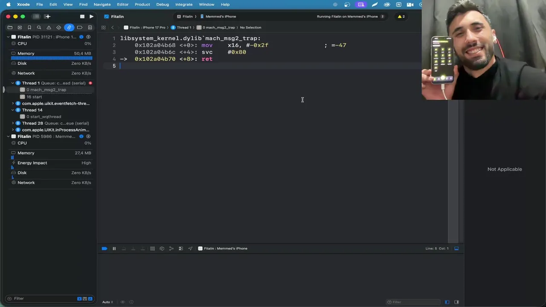546x307 pixels.
Task: Collapse the Fitalin PID 5986 process
Action: click(x=8, y=136)
